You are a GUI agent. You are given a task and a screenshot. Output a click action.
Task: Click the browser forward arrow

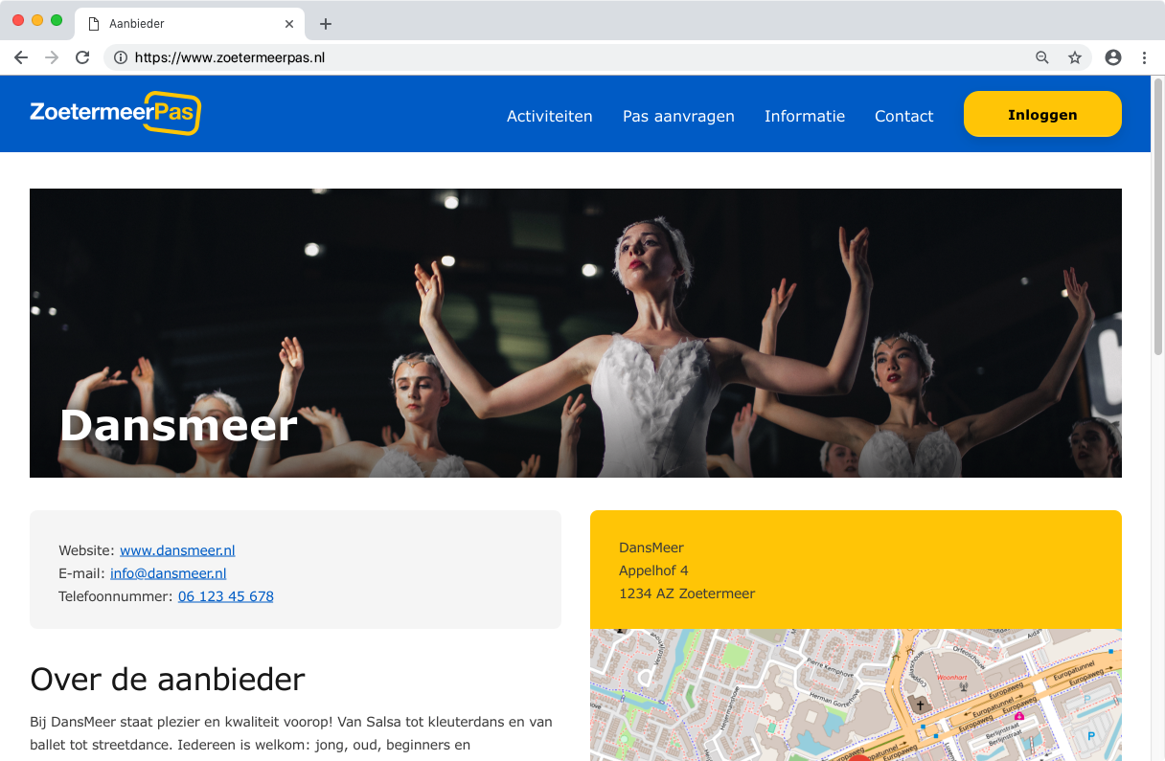[52, 57]
